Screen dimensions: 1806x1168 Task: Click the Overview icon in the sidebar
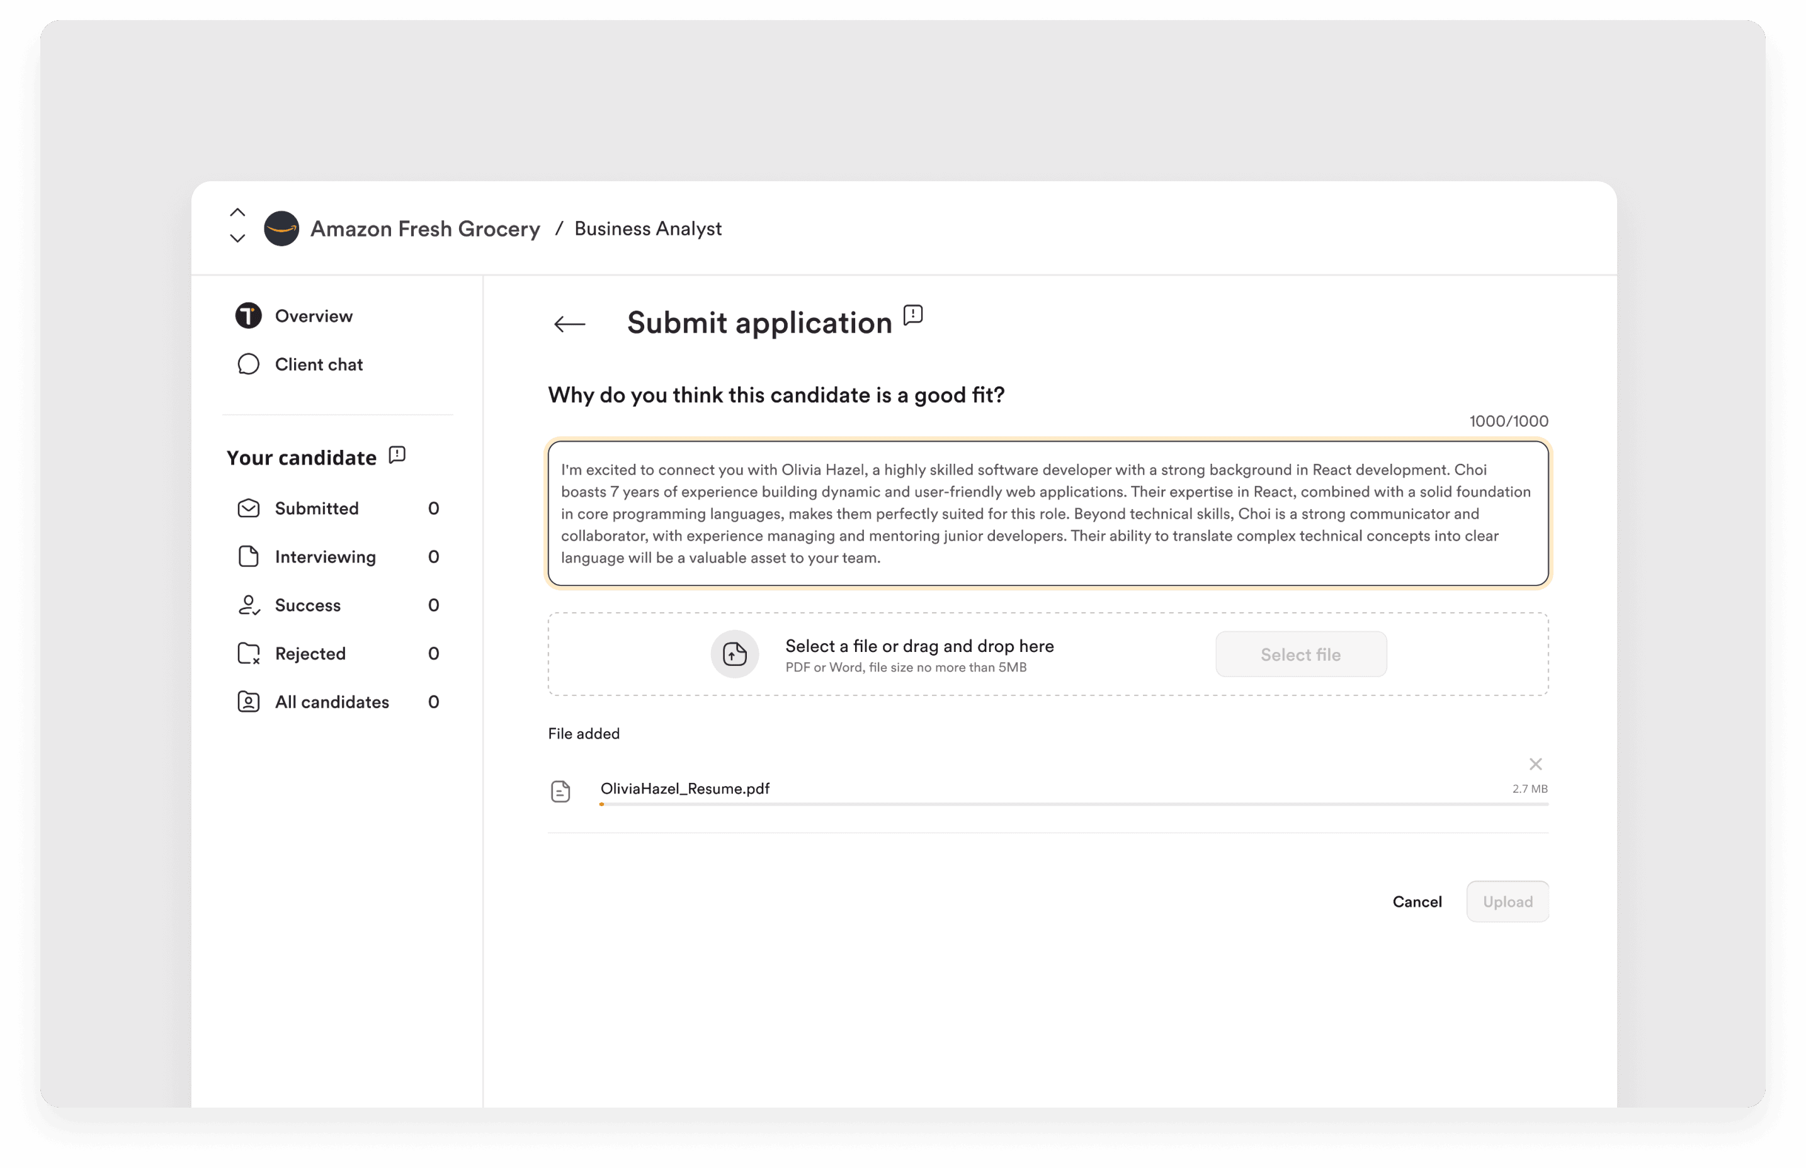(x=248, y=315)
